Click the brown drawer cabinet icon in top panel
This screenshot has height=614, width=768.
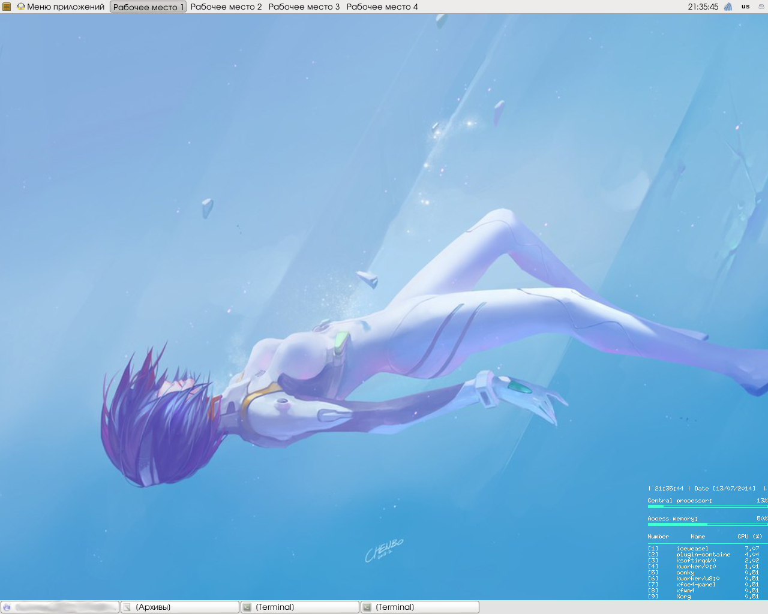tap(7, 7)
